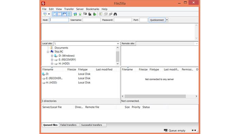The image size is (238, 134).
Task: Open directory listing filters icon
Action: point(101,14)
